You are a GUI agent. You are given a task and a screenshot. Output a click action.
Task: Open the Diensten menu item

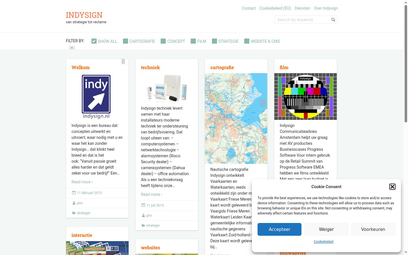(302, 8)
